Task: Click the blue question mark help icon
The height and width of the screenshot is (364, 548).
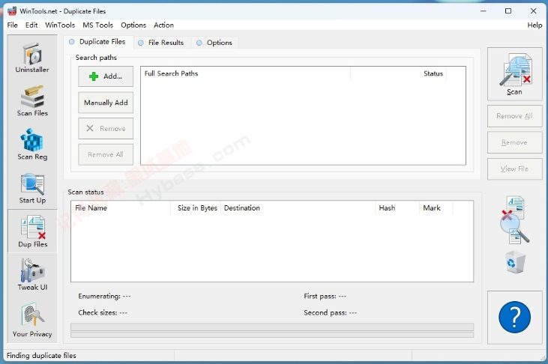Action: pyautogui.click(x=514, y=318)
